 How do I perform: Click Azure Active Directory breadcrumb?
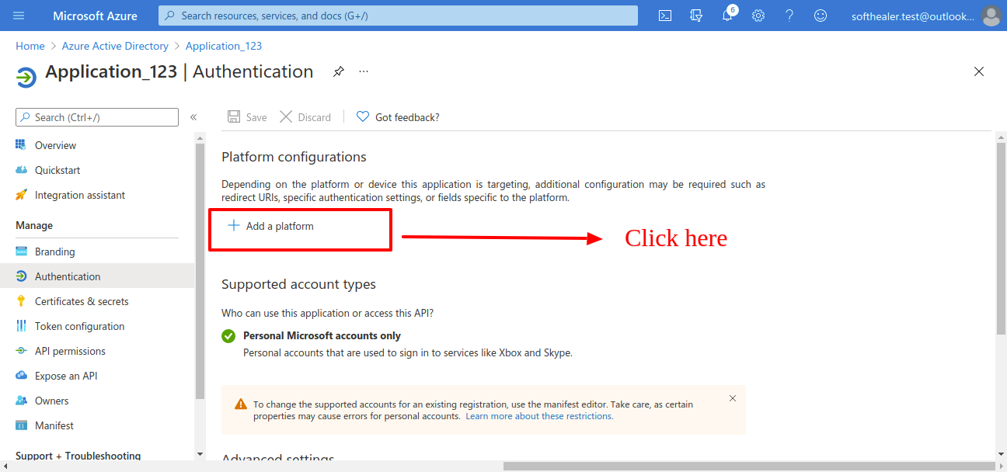[x=115, y=46]
